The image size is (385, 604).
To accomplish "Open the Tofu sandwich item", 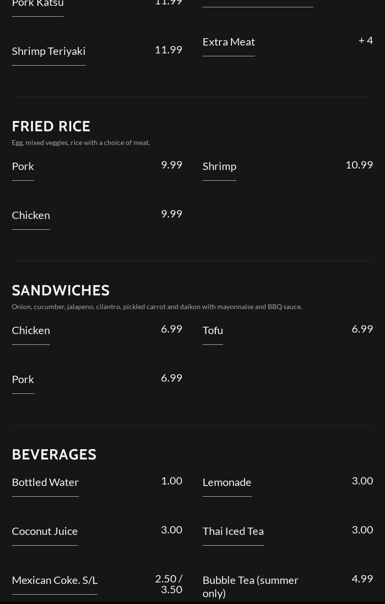I will 213,330.
